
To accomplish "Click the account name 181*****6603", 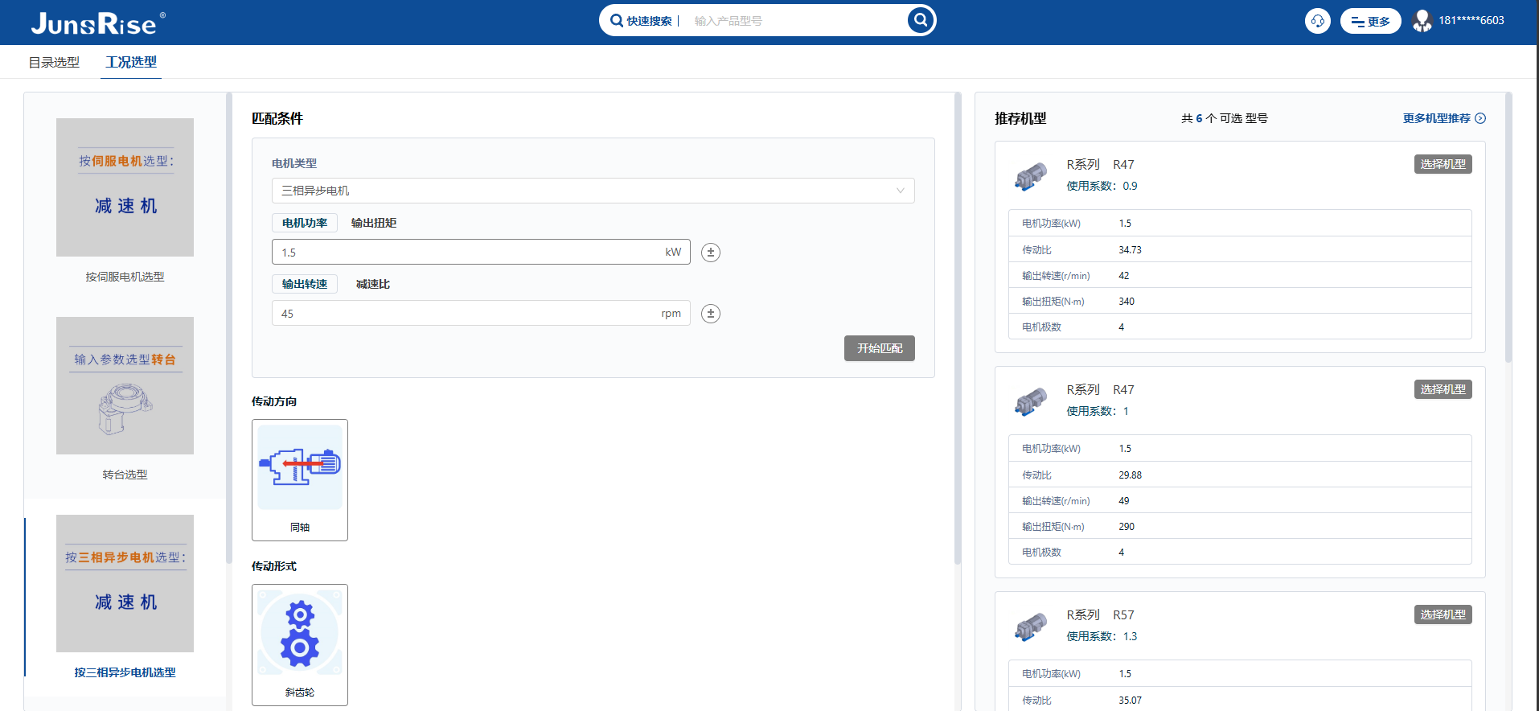I will point(1471,21).
